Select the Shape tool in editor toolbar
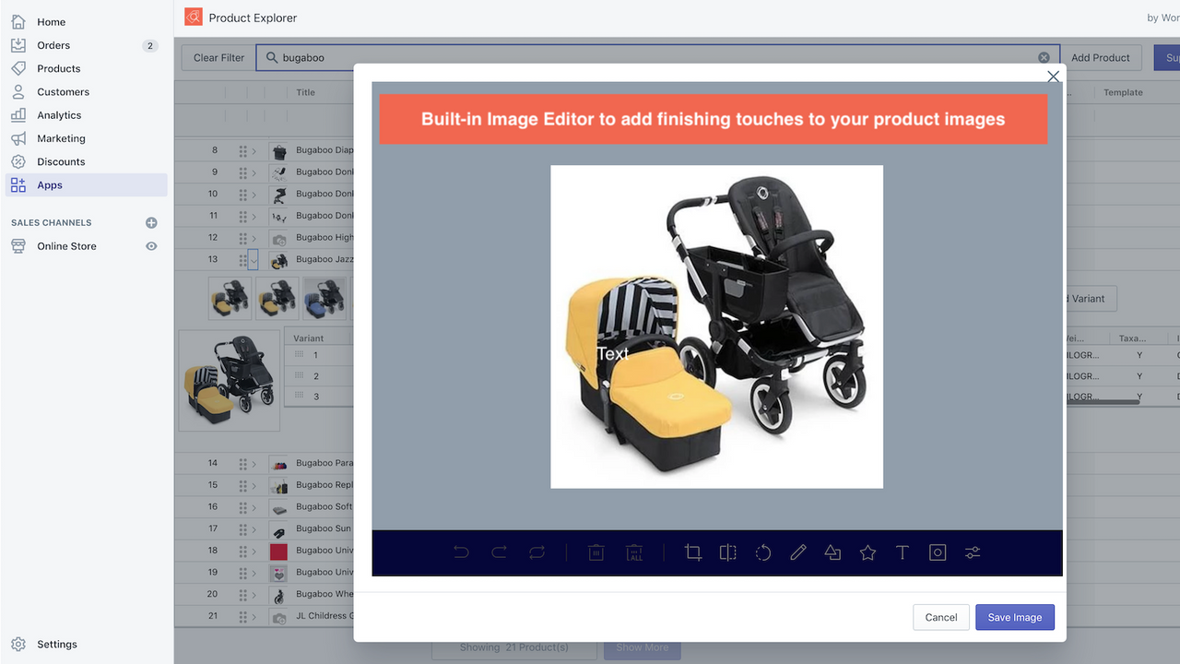This screenshot has width=1180, height=664. click(832, 552)
